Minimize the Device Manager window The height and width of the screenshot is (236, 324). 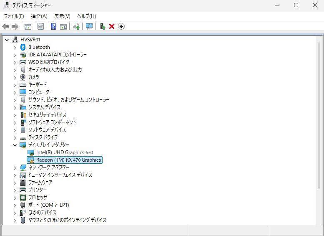[277, 5]
